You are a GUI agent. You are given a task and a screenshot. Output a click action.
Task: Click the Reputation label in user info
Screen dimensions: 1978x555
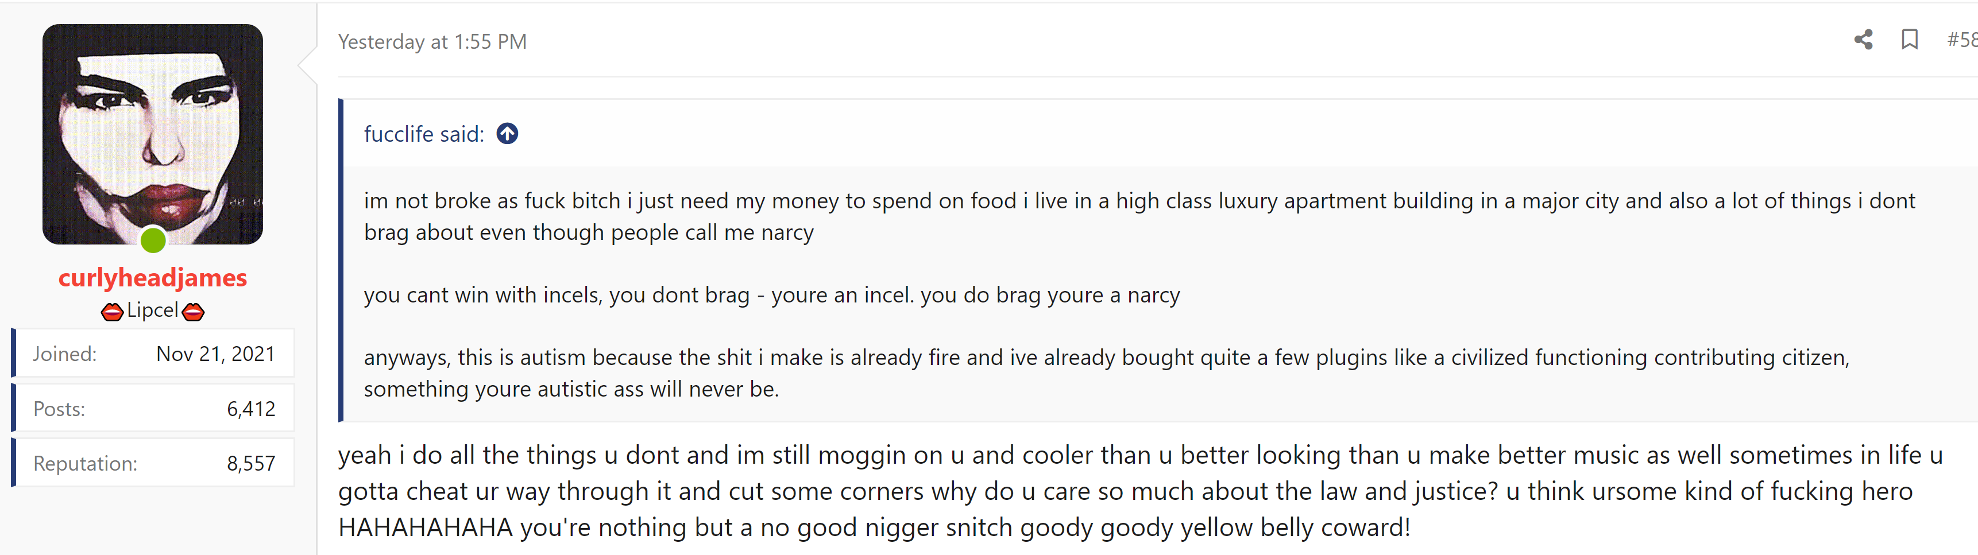pyautogui.click(x=85, y=464)
